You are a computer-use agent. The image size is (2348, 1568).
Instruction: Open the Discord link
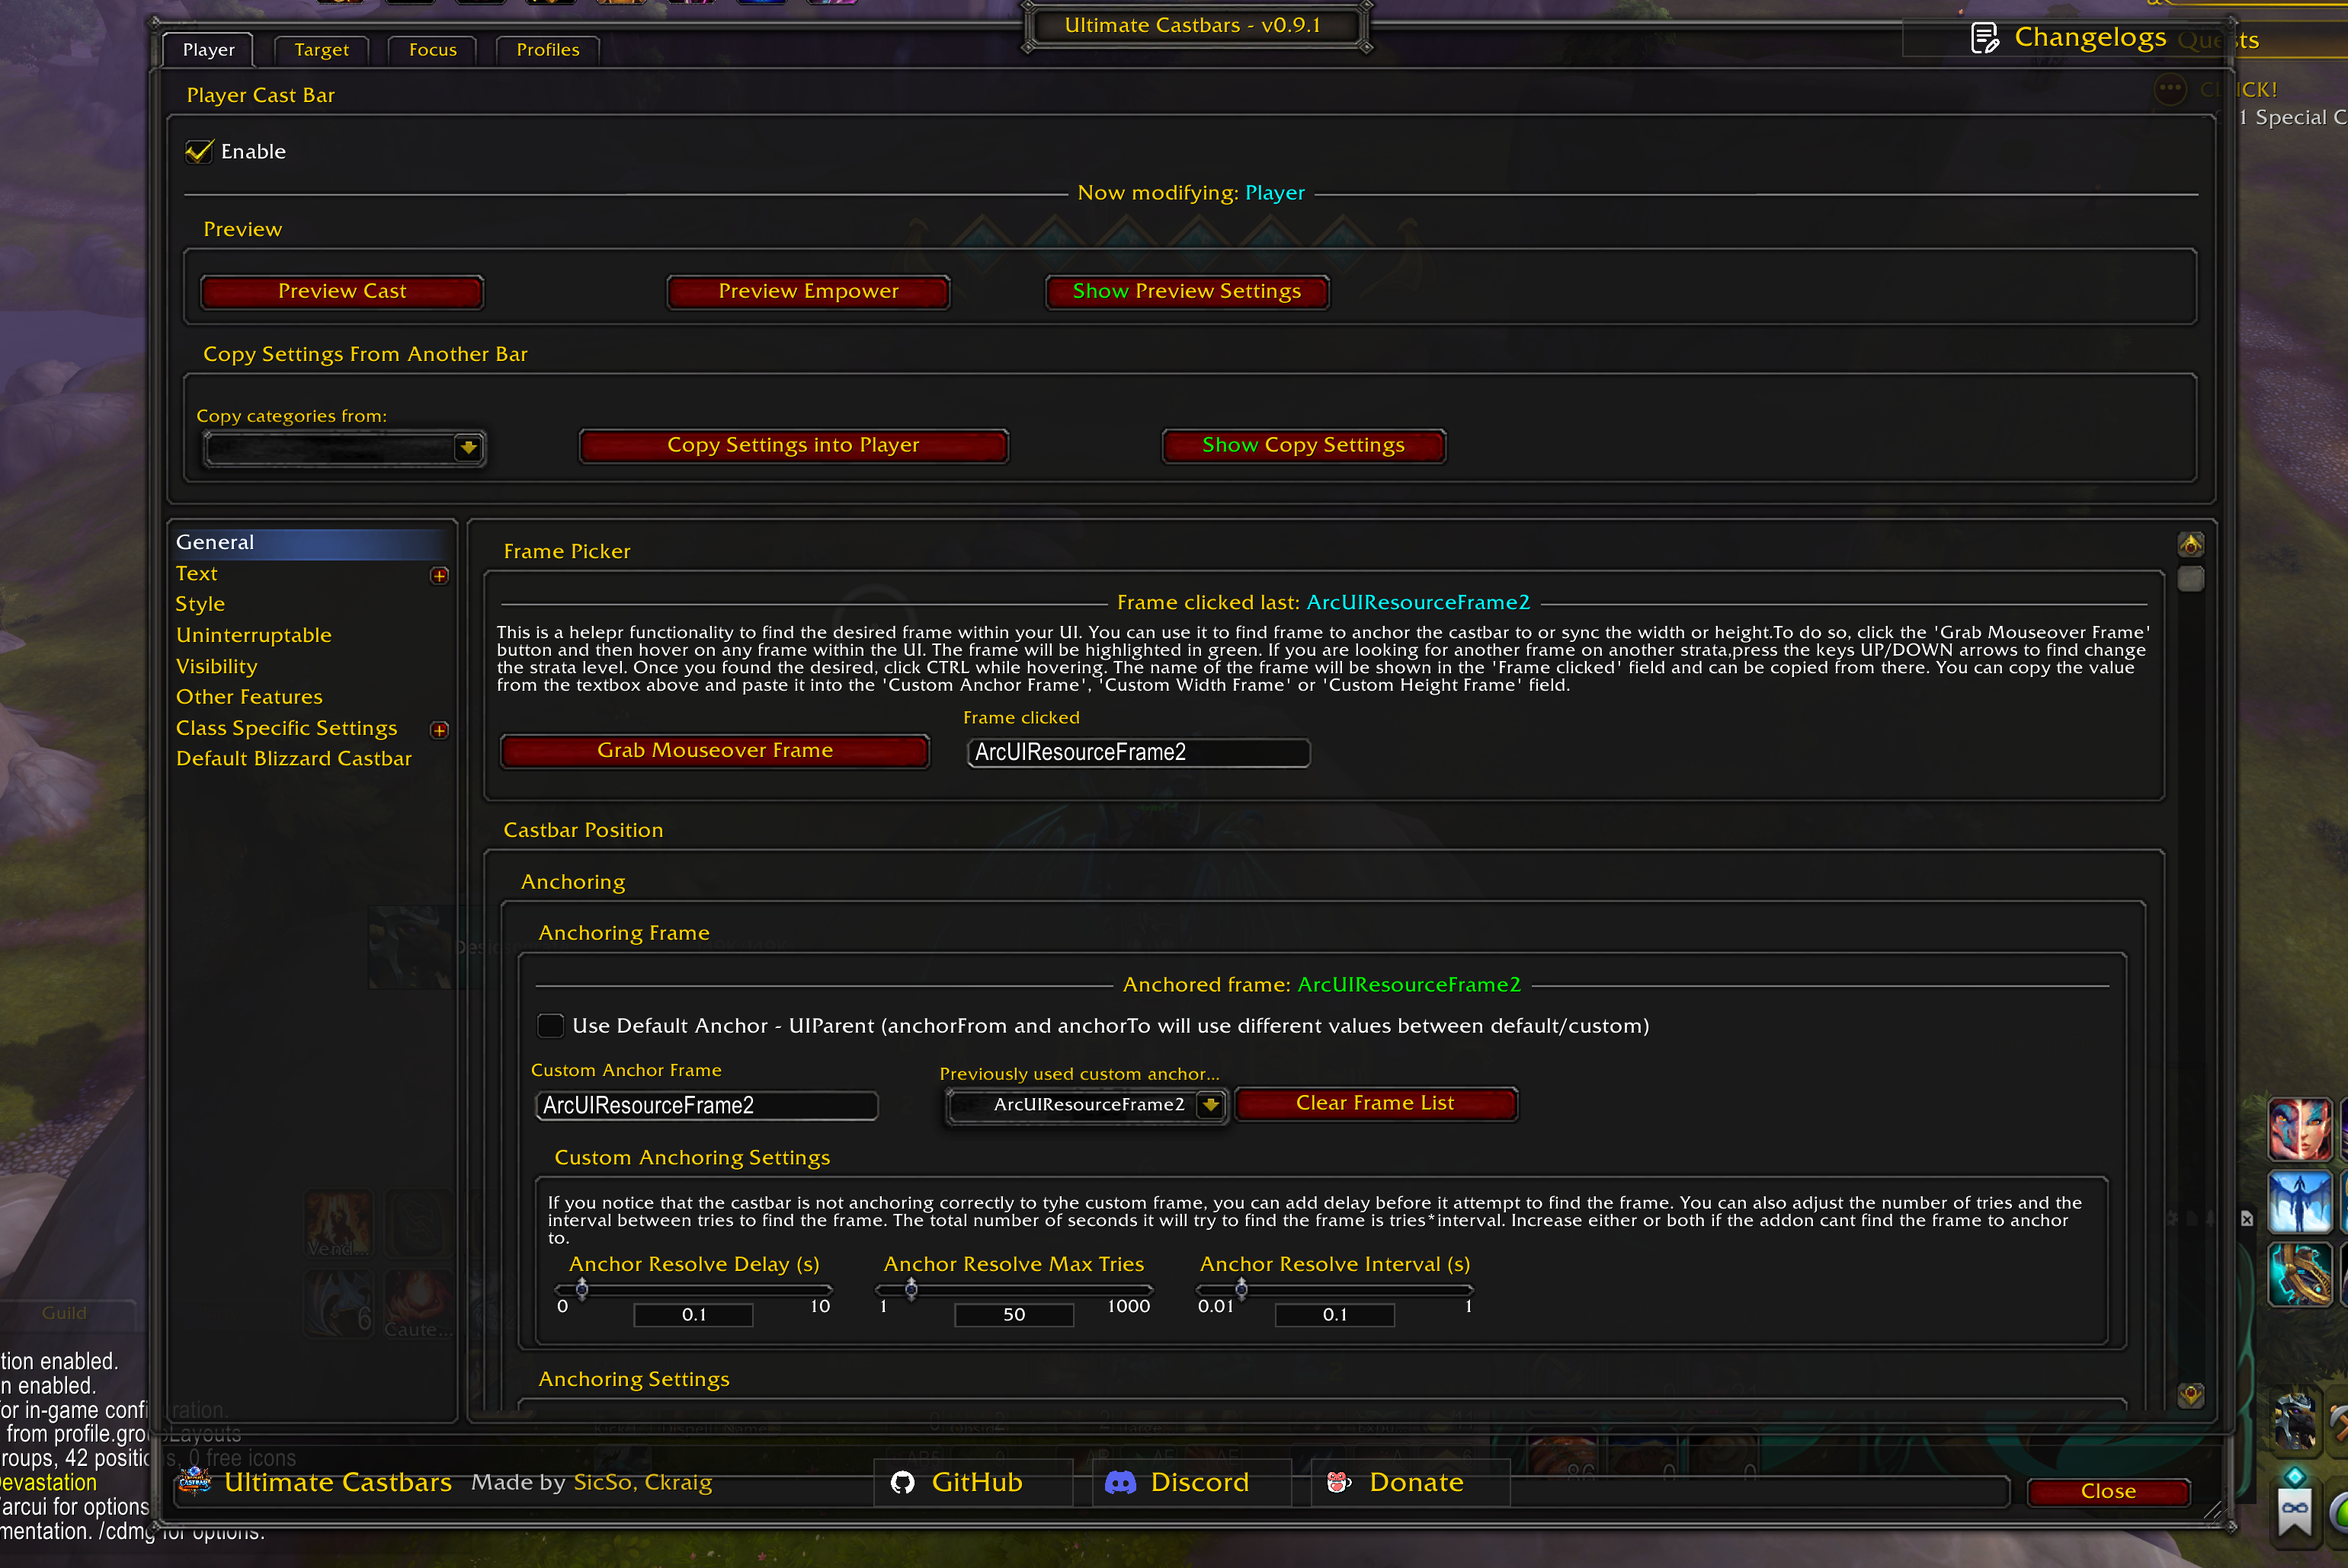[x=1190, y=1482]
